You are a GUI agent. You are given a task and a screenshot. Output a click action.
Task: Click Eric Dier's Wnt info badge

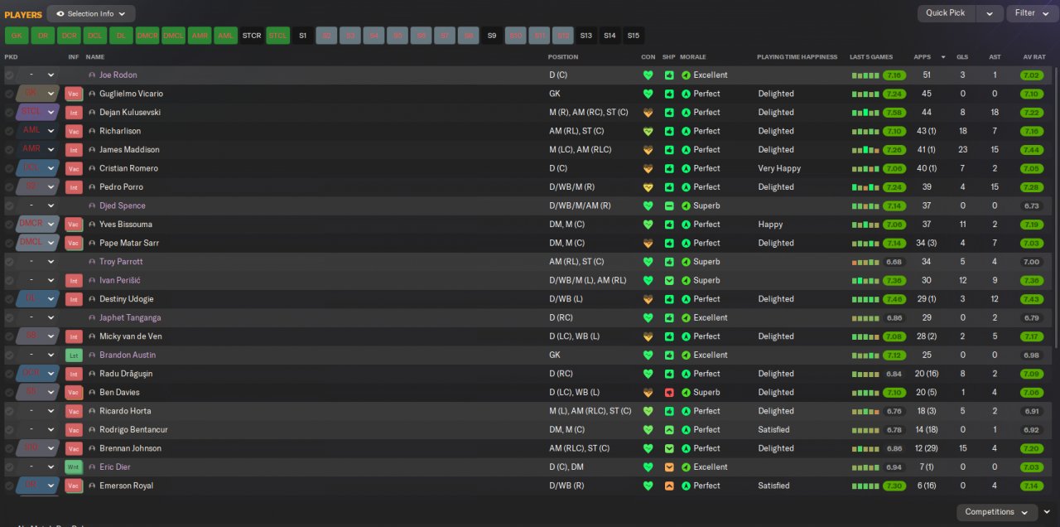pyautogui.click(x=74, y=467)
